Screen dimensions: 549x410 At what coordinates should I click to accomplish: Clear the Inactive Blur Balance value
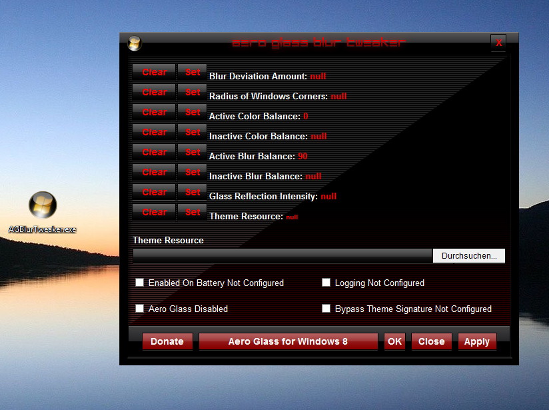[x=154, y=172]
